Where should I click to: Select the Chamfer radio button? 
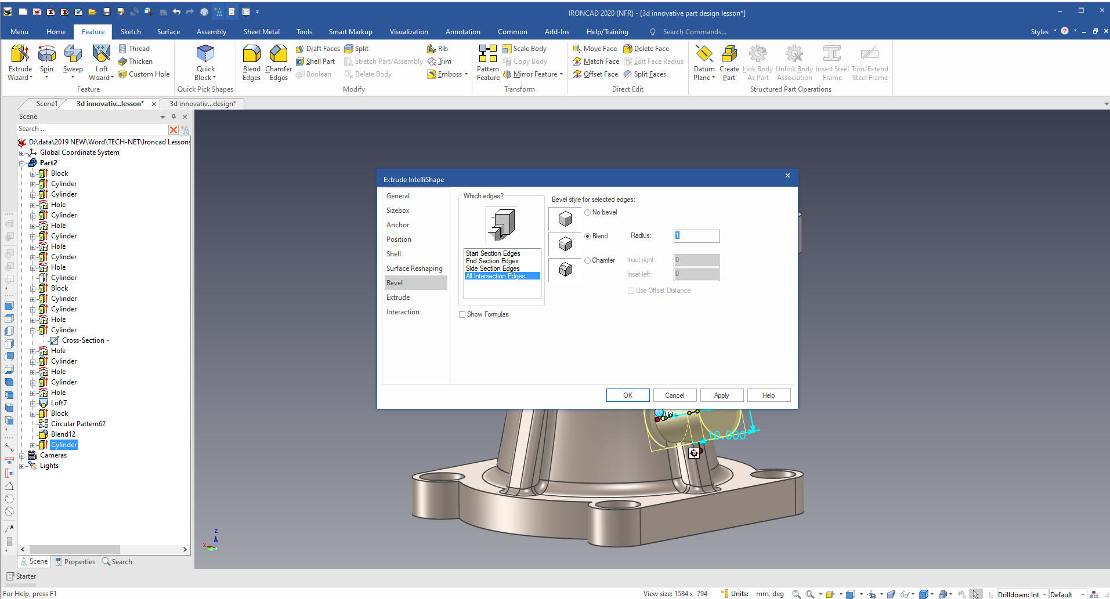coord(588,261)
